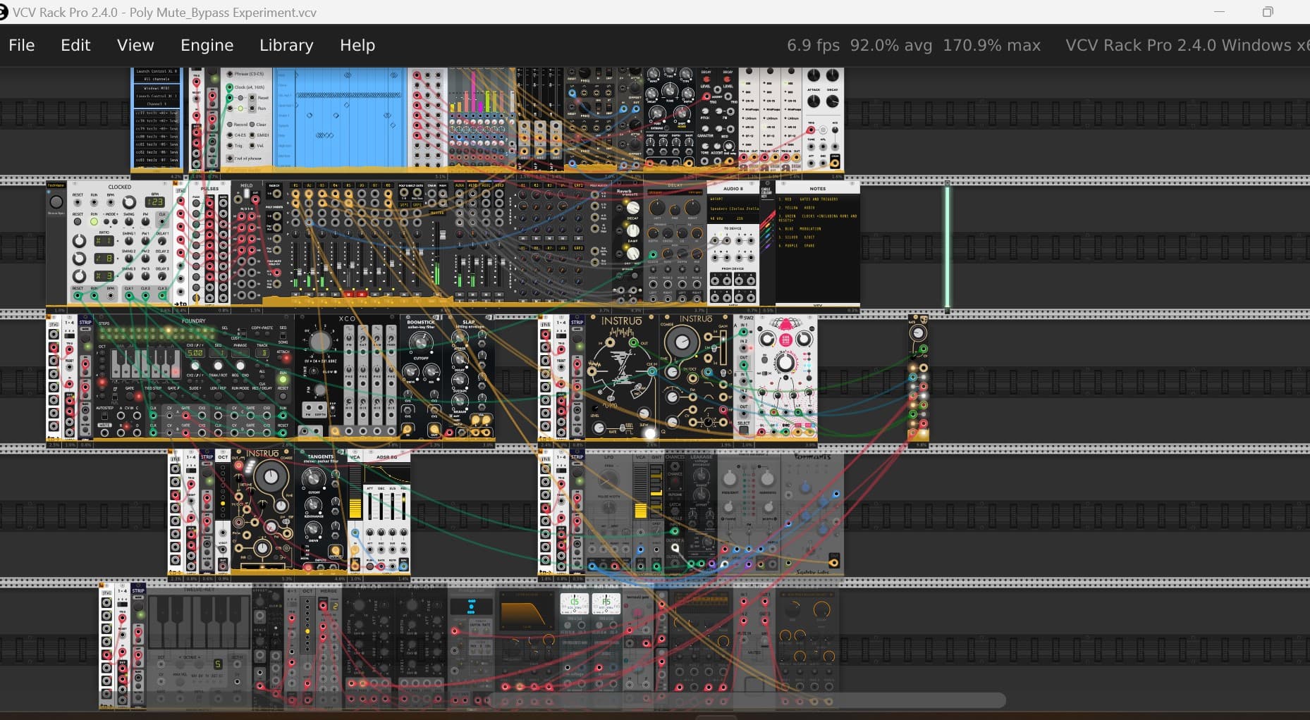Open the 48 kHz sample rate dropdown
This screenshot has height=720, width=1310.
click(719, 218)
